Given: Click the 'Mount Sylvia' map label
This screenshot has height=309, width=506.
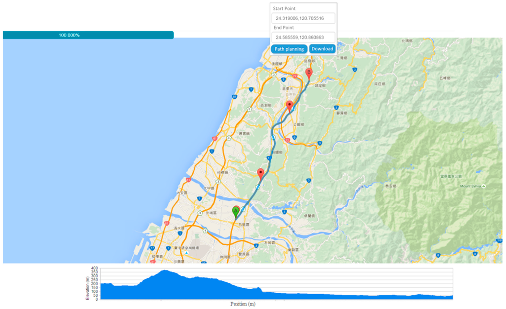Looking at the screenshot, I should pos(470,186).
